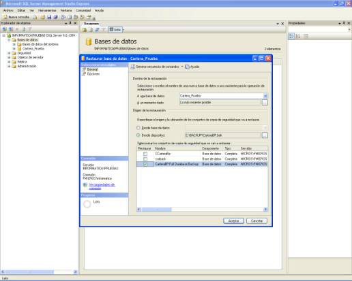
Task: Click the Up folder icon in Resumen toolbar
Action: click(x=85, y=30)
